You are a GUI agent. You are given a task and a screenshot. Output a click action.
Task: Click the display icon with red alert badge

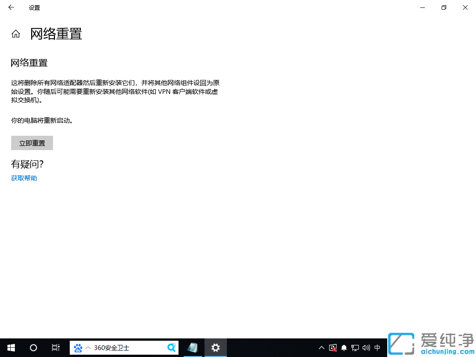pos(333,347)
